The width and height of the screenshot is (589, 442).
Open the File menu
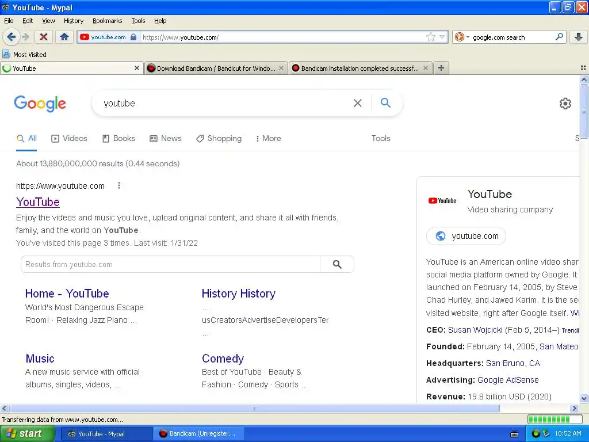(9, 21)
